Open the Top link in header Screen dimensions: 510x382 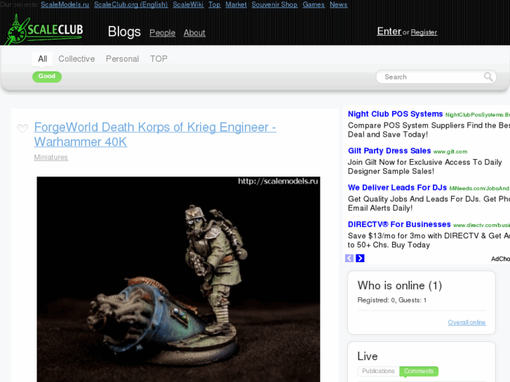coord(215,4)
